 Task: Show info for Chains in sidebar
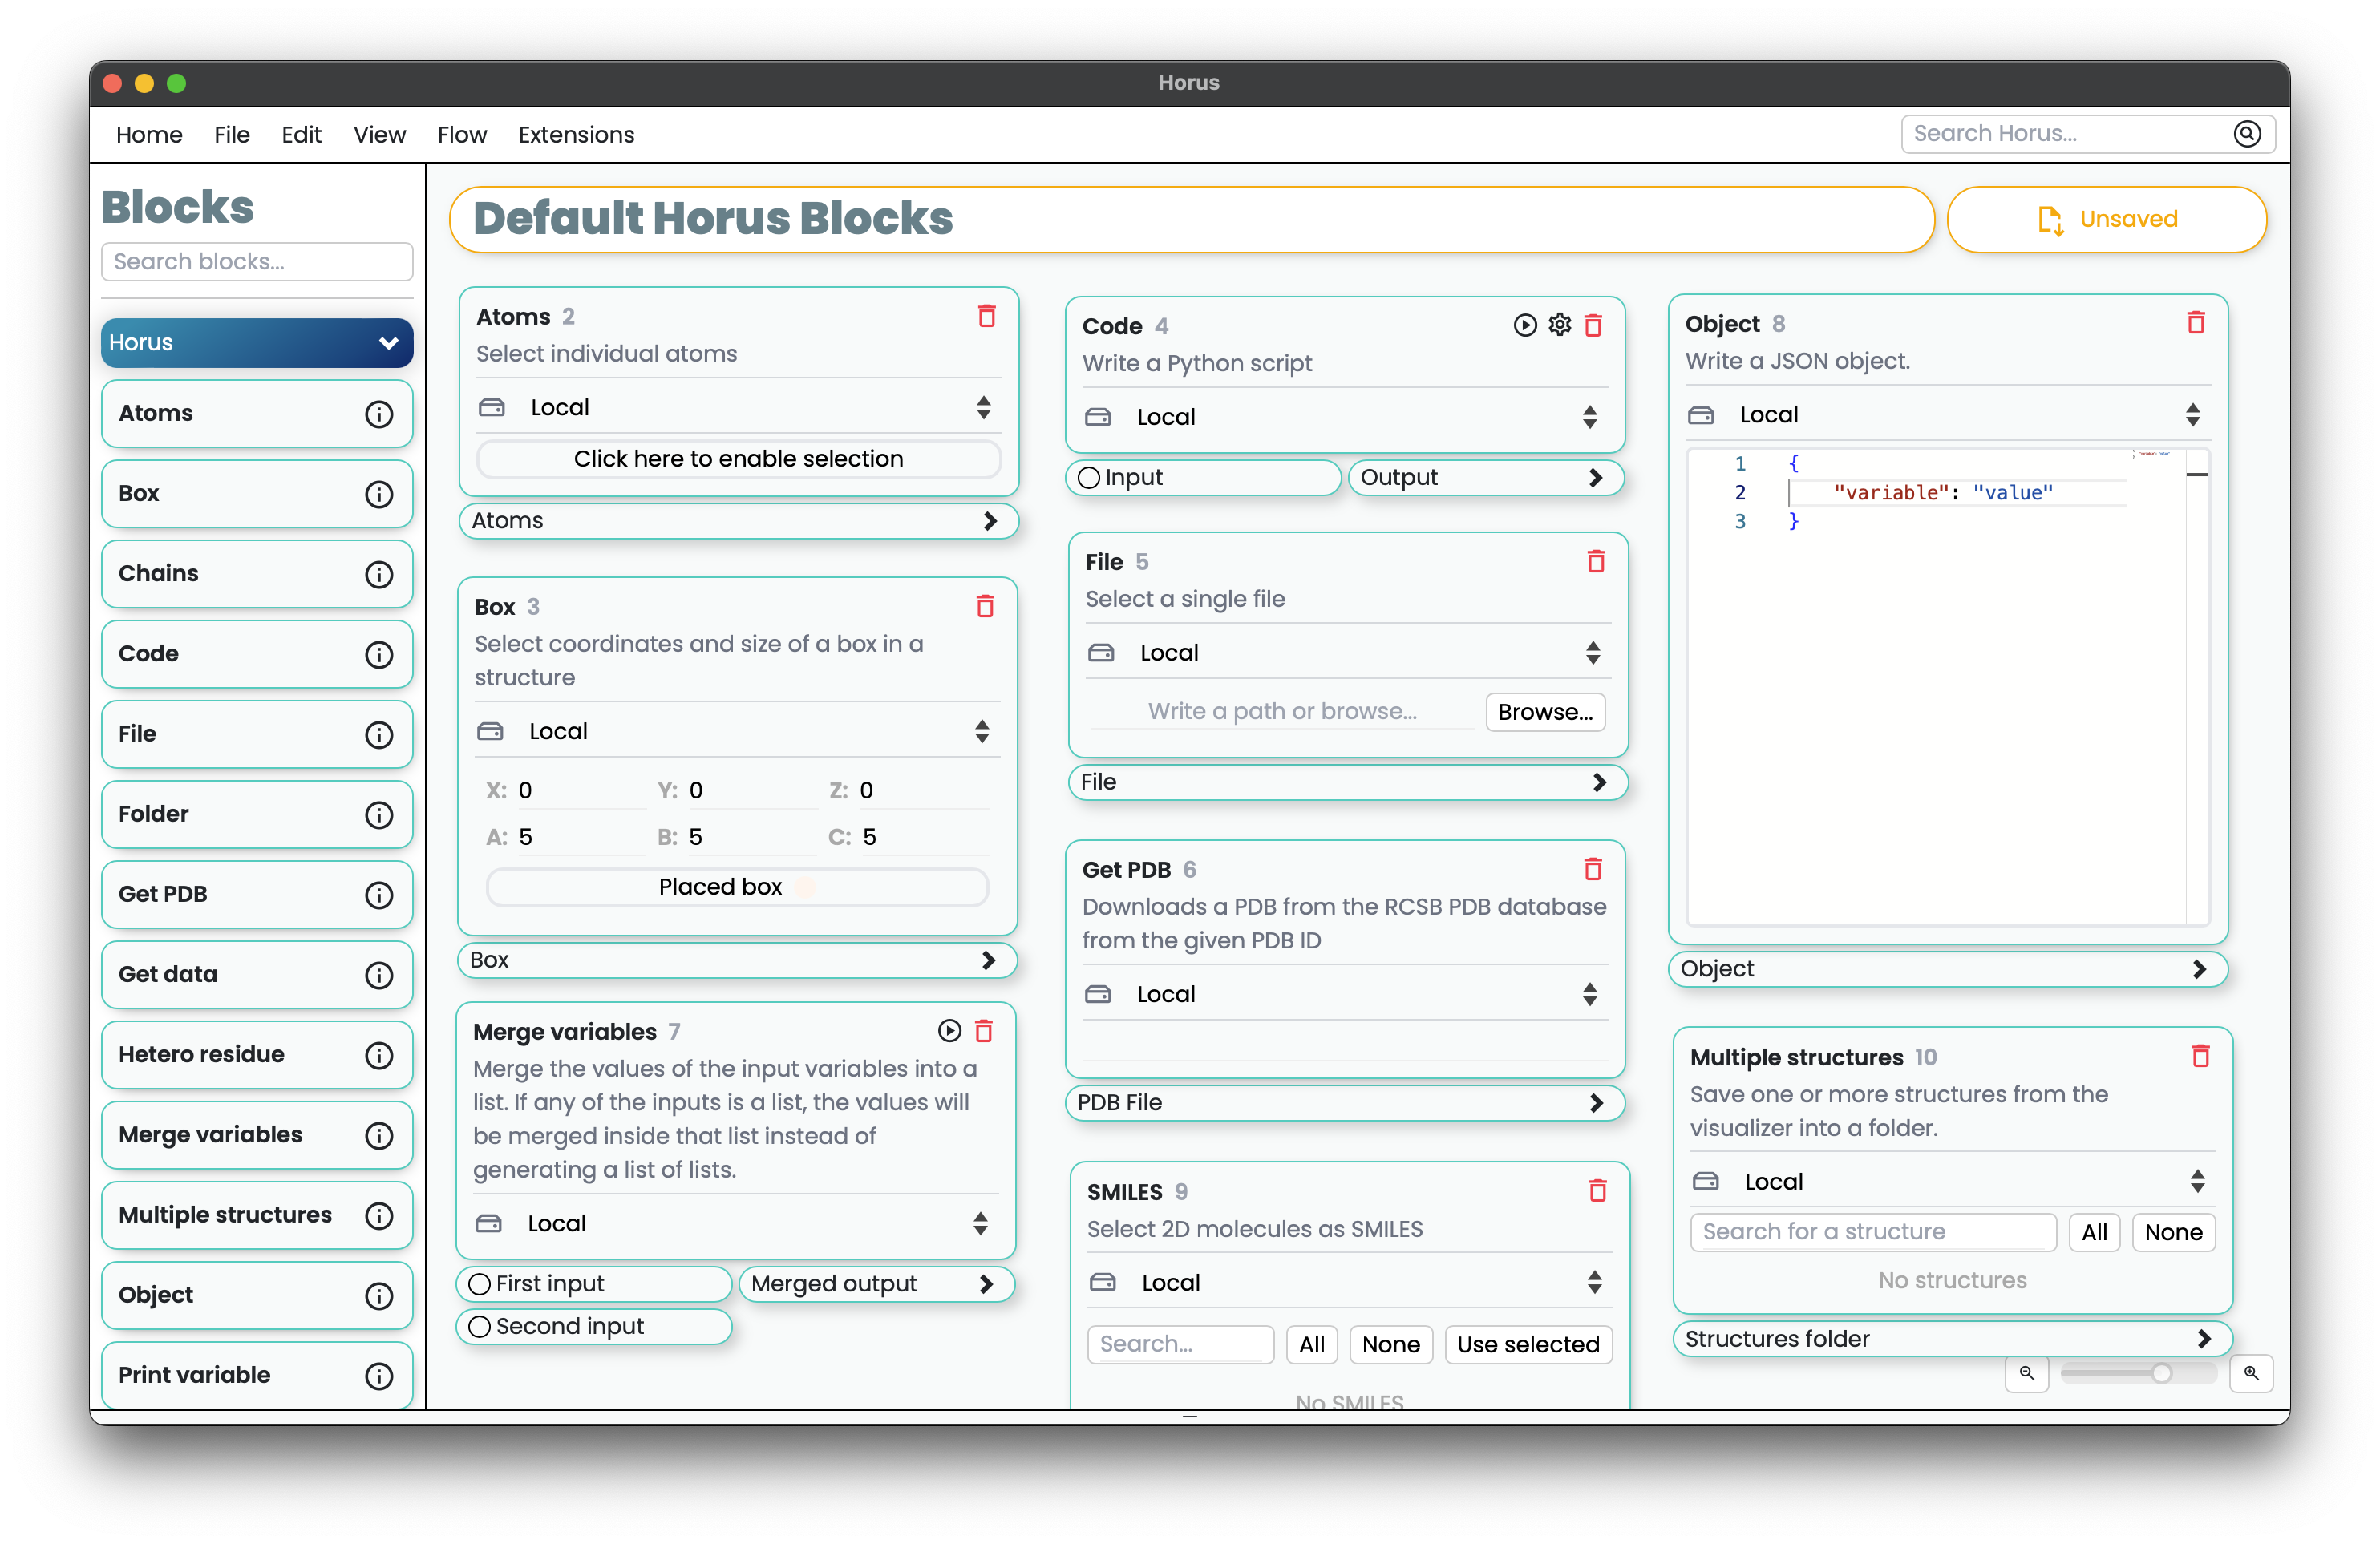378,574
